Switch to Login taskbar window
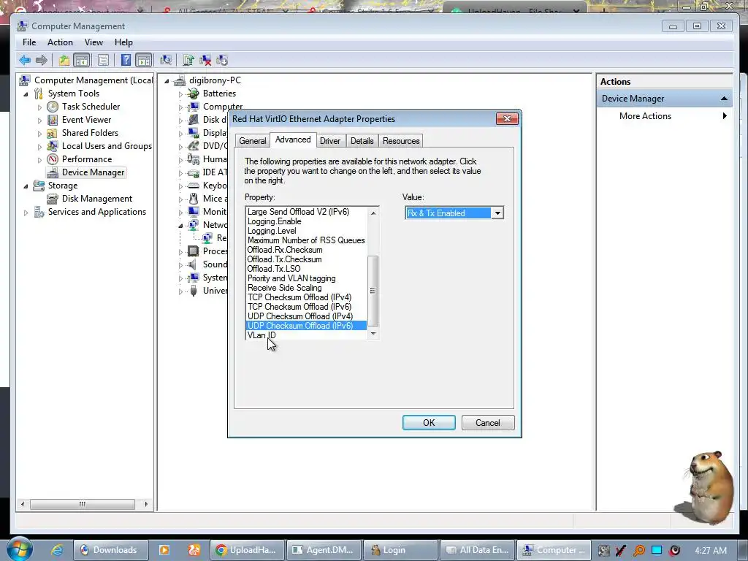 (x=400, y=550)
